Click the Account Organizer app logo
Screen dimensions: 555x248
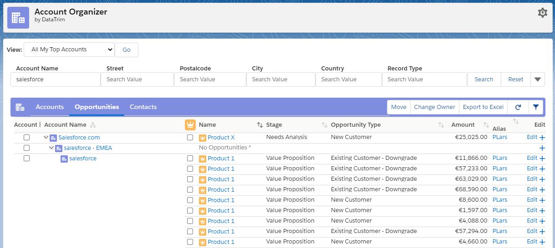18,18
